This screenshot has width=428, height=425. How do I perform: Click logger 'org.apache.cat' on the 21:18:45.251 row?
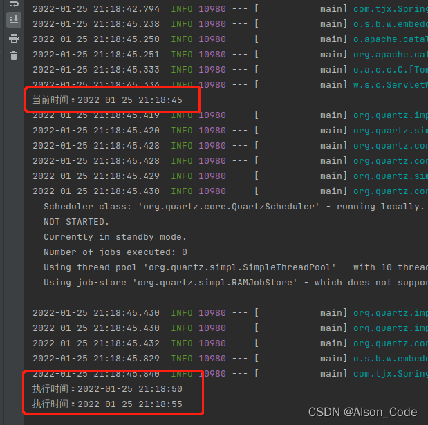tap(391, 55)
